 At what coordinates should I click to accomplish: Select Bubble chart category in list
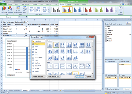(38, 68)
